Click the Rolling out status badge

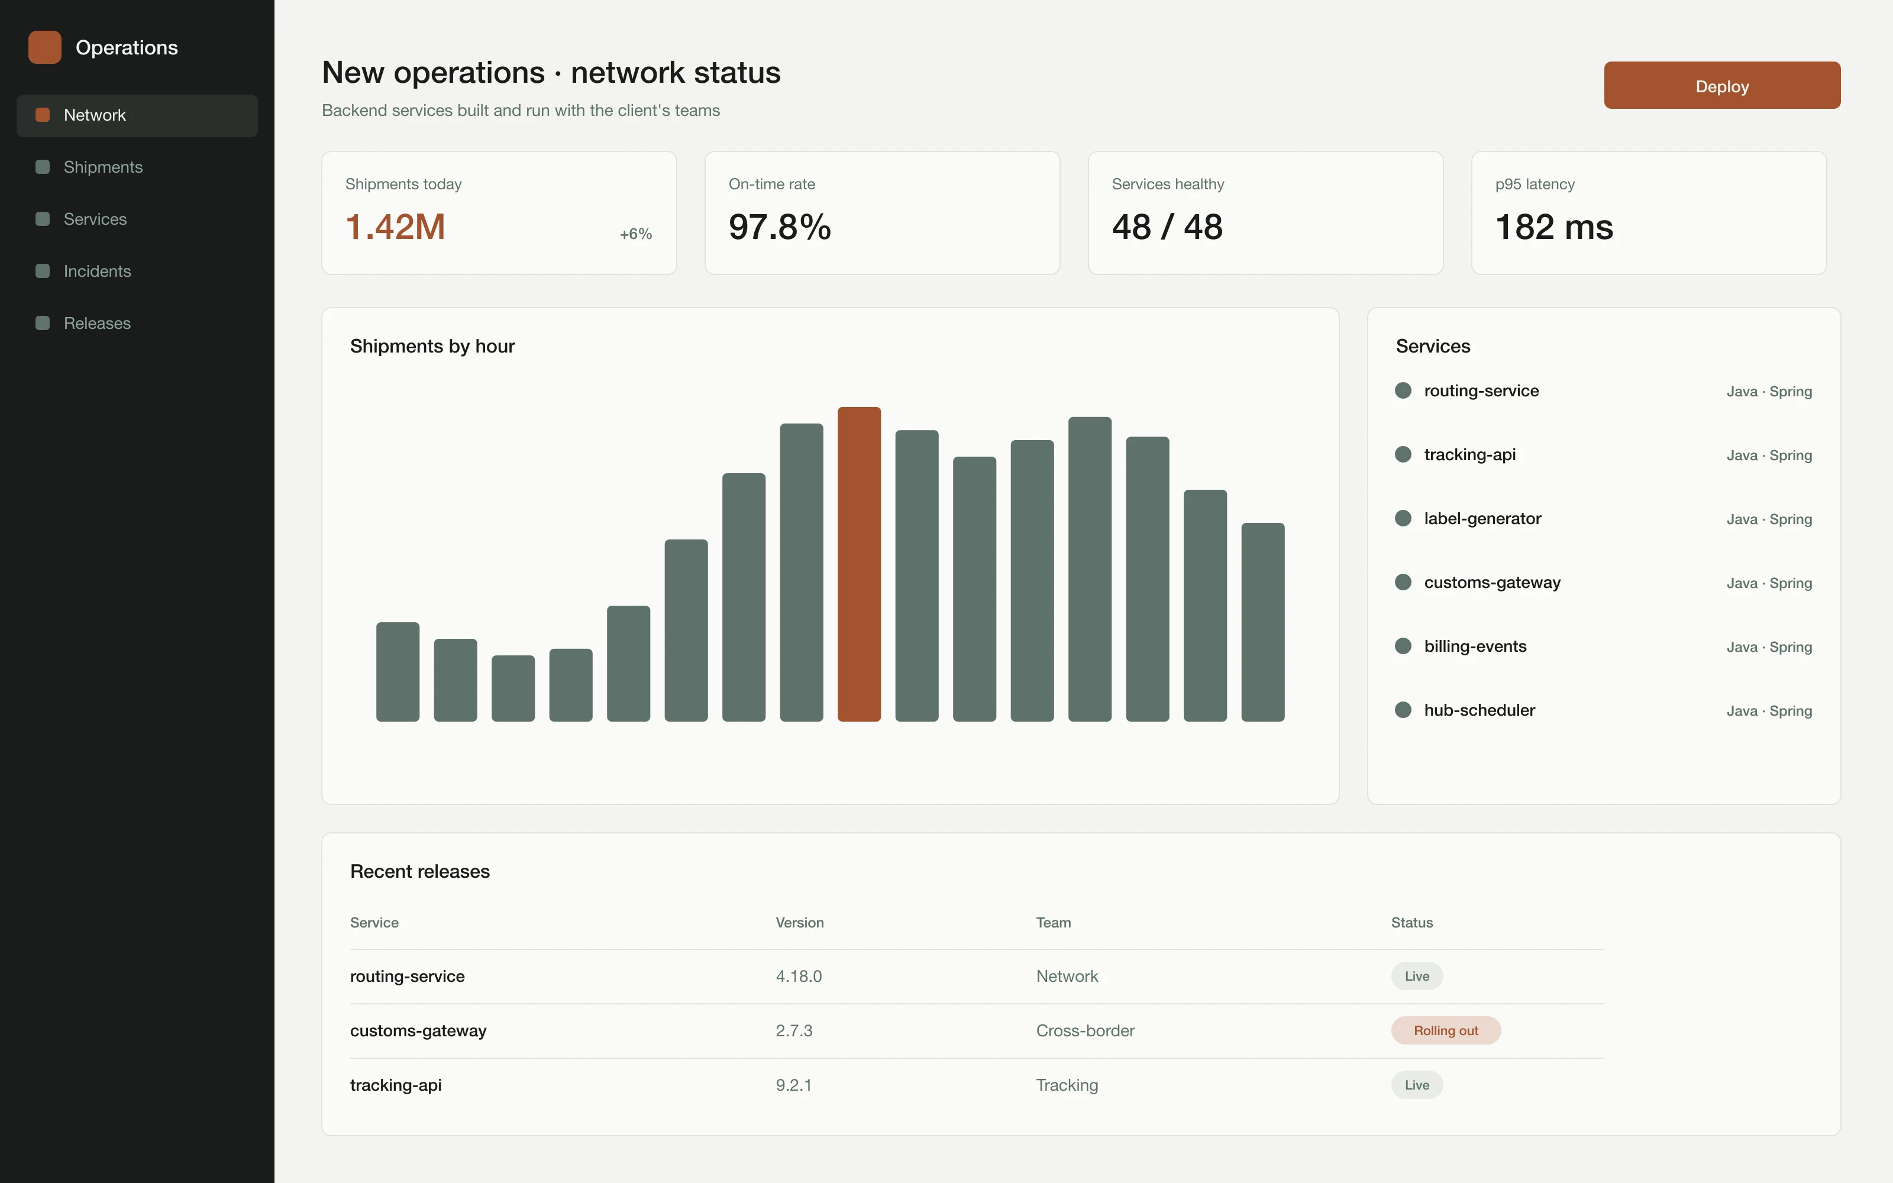click(1446, 1030)
